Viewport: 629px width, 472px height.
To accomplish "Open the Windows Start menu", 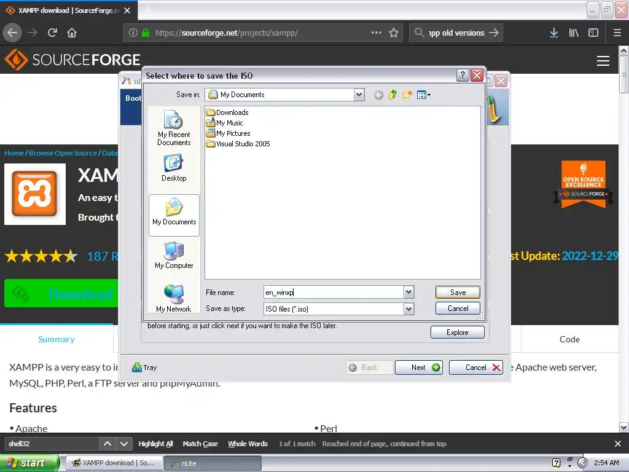I will point(29,463).
